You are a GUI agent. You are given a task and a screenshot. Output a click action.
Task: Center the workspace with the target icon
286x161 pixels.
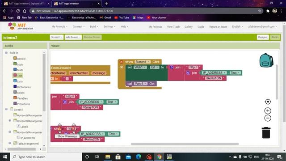pos(268,102)
